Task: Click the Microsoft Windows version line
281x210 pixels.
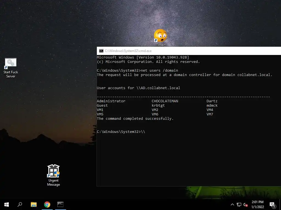Action: tap(143, 57)
